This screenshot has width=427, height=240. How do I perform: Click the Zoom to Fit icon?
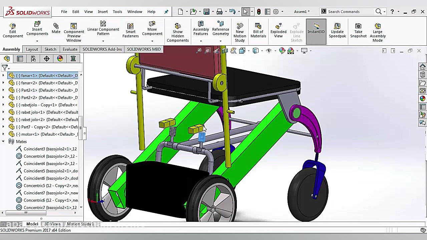199,51
